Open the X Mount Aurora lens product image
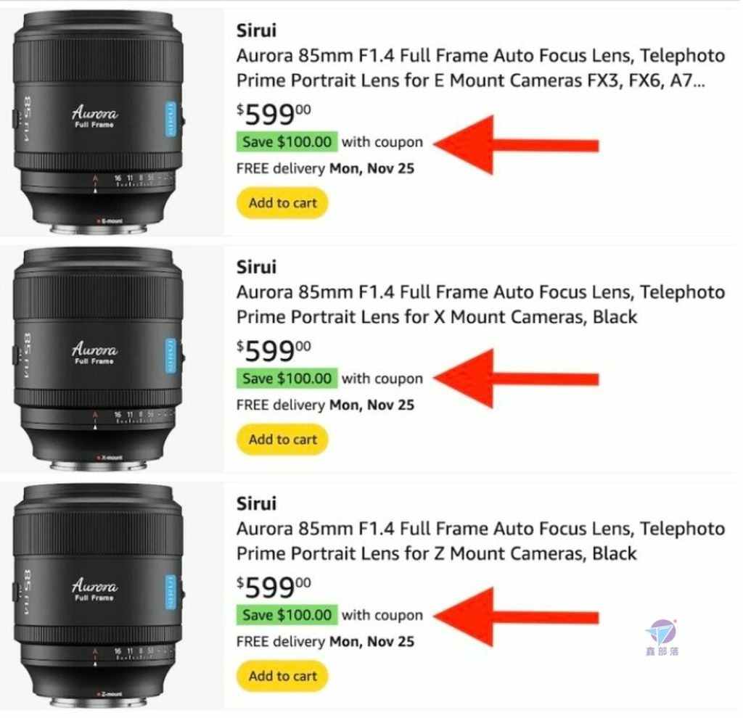 98,359
